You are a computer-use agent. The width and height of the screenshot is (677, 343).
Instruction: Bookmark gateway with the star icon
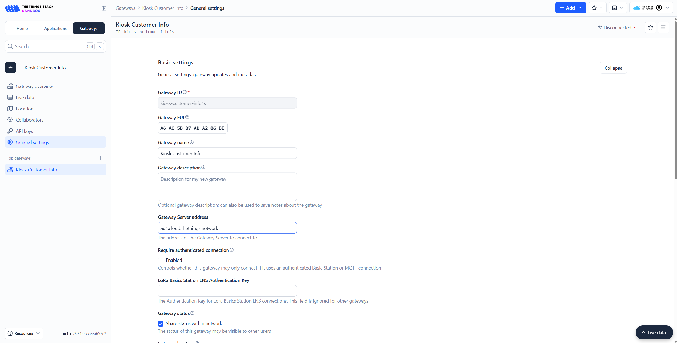(x=650, y=27)
